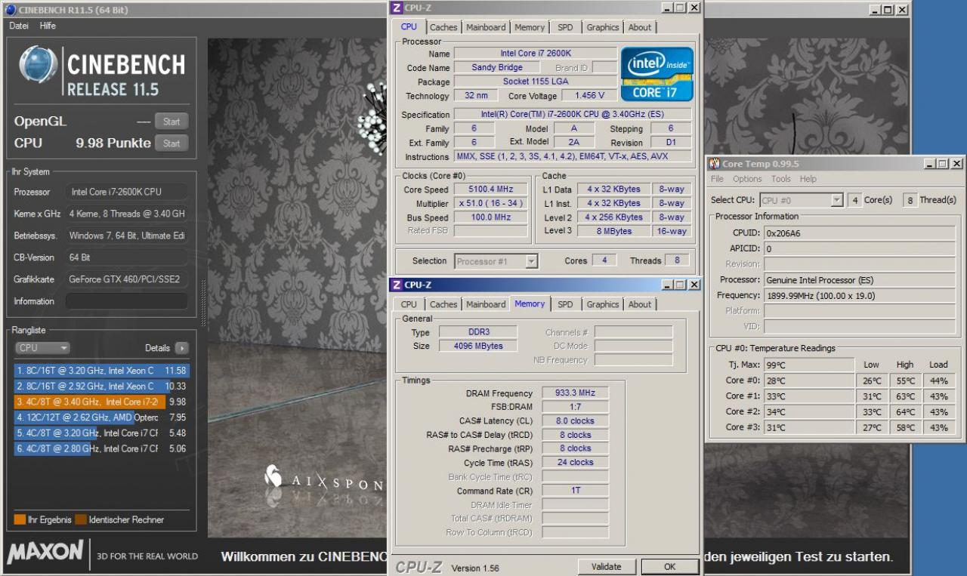Click the Information input field
This screenshot has height=576, width=967.
coord(127,301)
